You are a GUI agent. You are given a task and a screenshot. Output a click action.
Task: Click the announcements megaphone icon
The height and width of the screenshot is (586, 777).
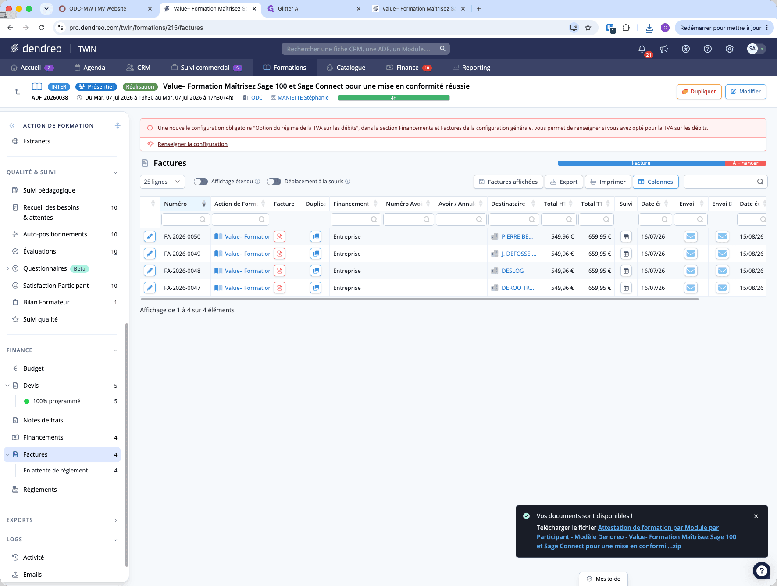coord(664,49)
